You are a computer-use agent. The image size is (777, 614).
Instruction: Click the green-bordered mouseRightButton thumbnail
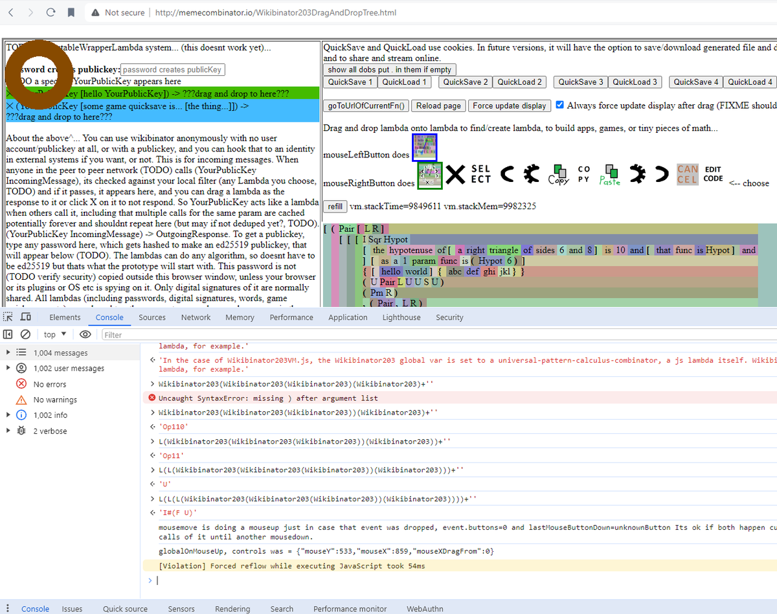tap(429, 176)
